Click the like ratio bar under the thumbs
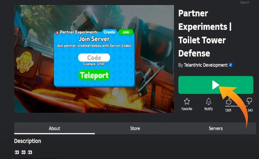Image resolution: width=259 pixels, height=159 pixels. pos(239,106)
